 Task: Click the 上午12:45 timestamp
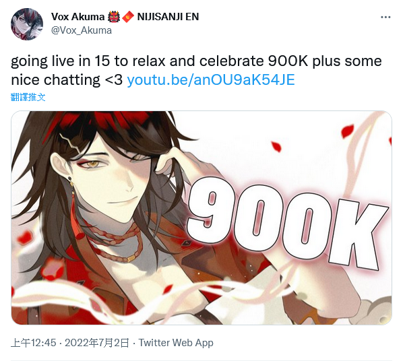pos(34,343)
